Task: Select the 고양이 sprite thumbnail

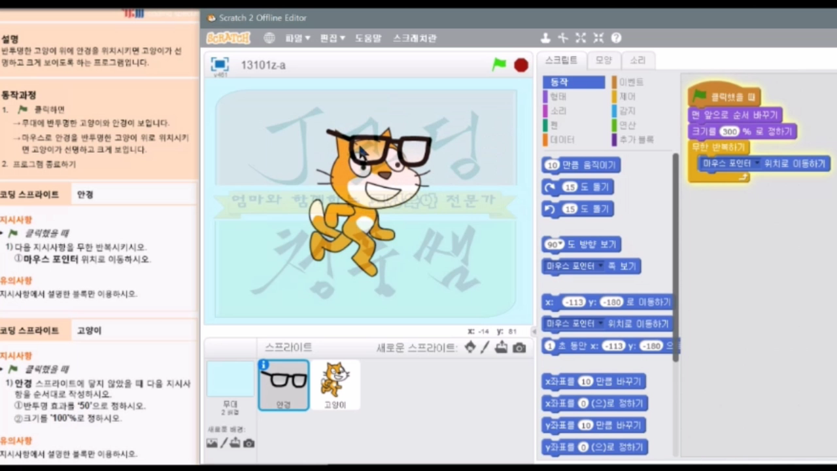Action: [335, 383]
